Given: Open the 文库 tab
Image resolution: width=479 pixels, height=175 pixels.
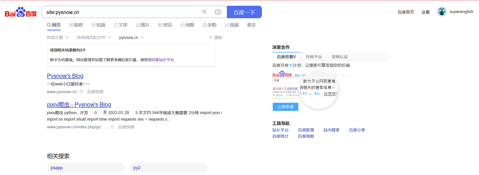Looking at the screenshot, I should 121,25.
